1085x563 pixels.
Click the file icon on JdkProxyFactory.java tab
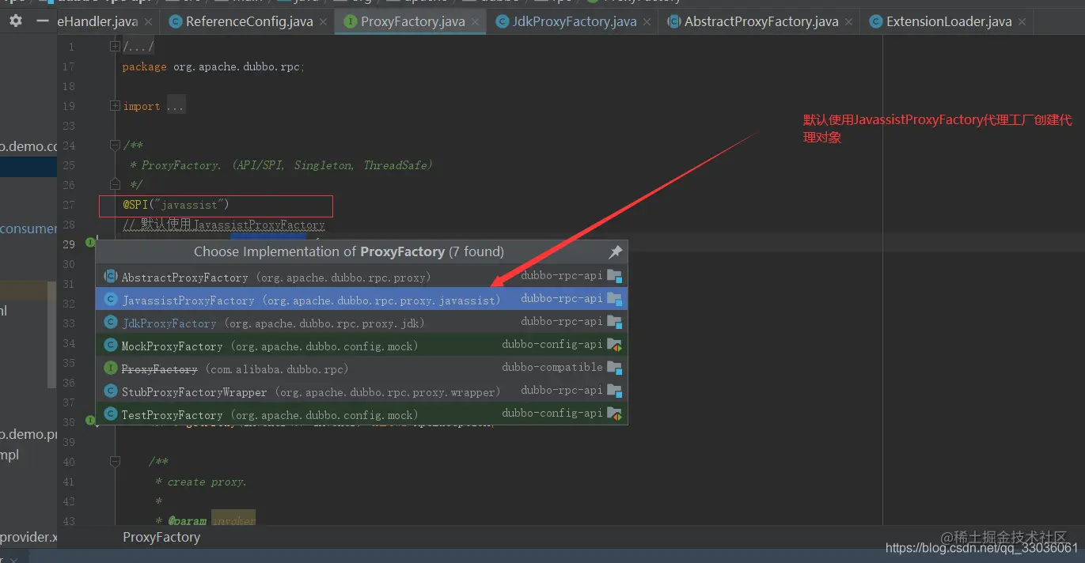(502, 21)
